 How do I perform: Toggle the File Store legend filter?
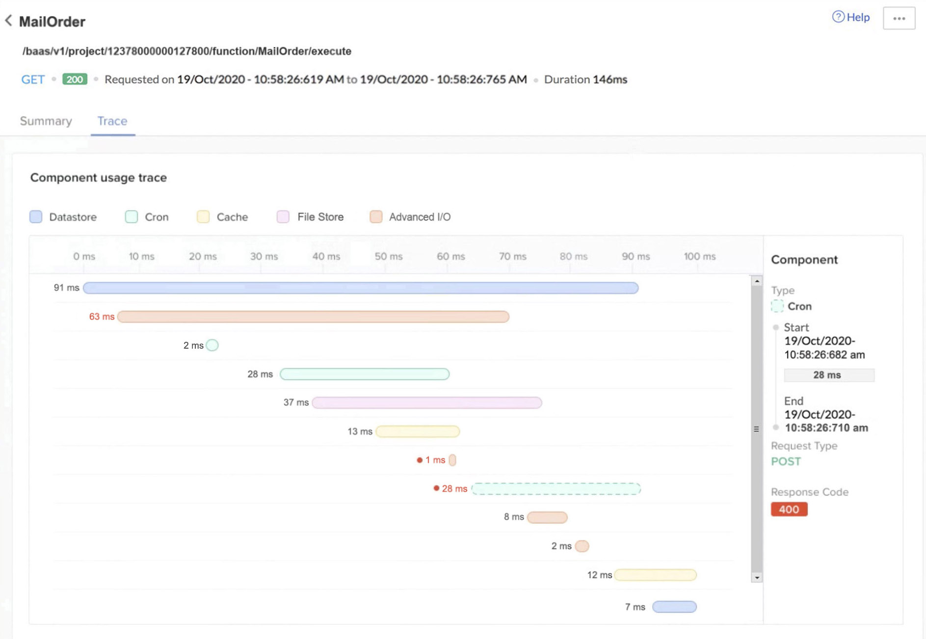point(283,217)
